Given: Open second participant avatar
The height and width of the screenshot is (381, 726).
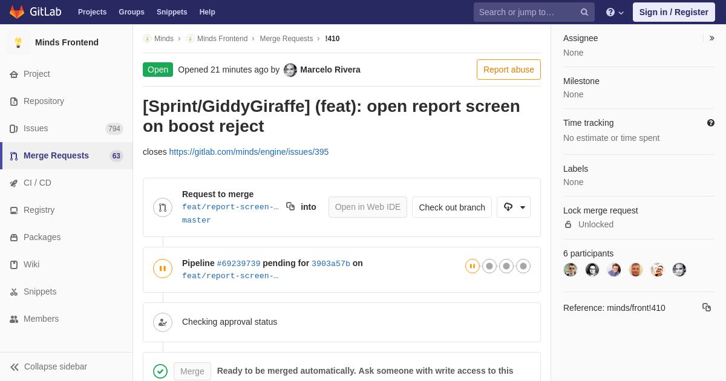Looking at the screenshot, I should point(592,270).
